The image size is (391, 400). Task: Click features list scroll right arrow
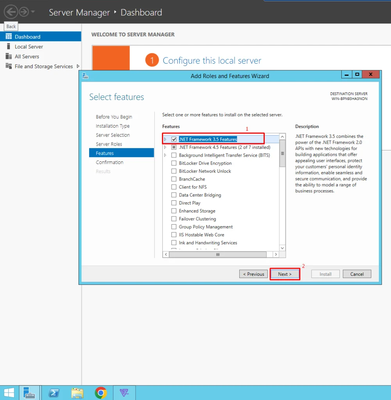[276, 254]
